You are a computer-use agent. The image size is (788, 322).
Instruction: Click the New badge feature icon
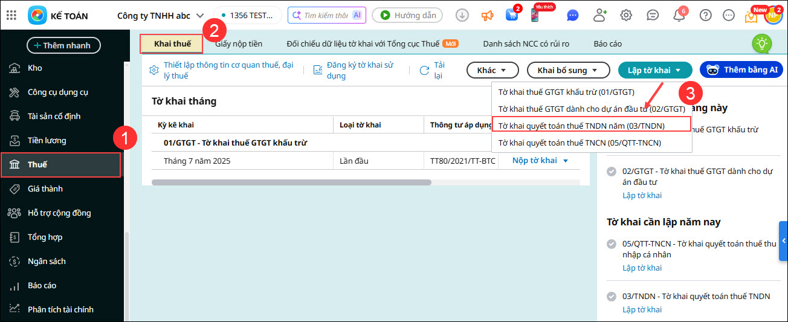[751, 16]
